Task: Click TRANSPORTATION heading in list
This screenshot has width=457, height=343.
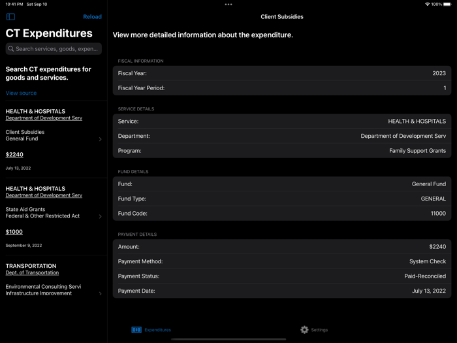Action: (31, 266)
